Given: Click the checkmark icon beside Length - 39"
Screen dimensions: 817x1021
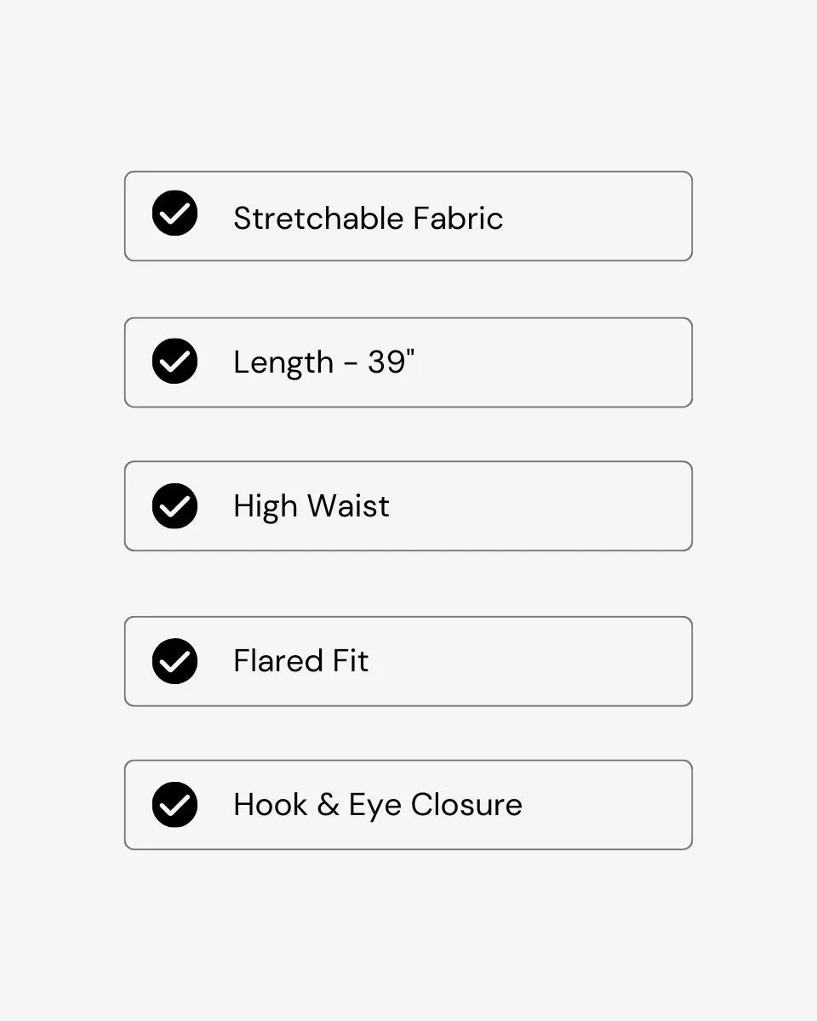Looking at the screenshot, I should [x=174, y=361].
